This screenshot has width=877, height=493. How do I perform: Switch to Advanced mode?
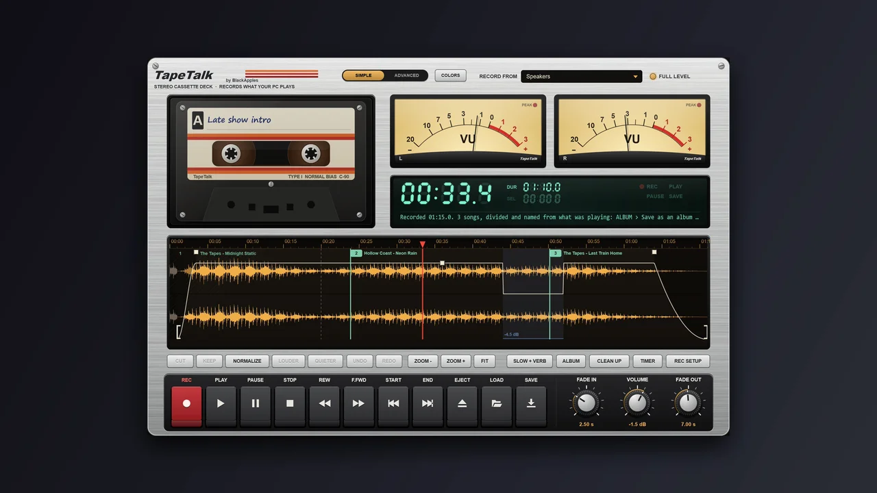(406, 75)
